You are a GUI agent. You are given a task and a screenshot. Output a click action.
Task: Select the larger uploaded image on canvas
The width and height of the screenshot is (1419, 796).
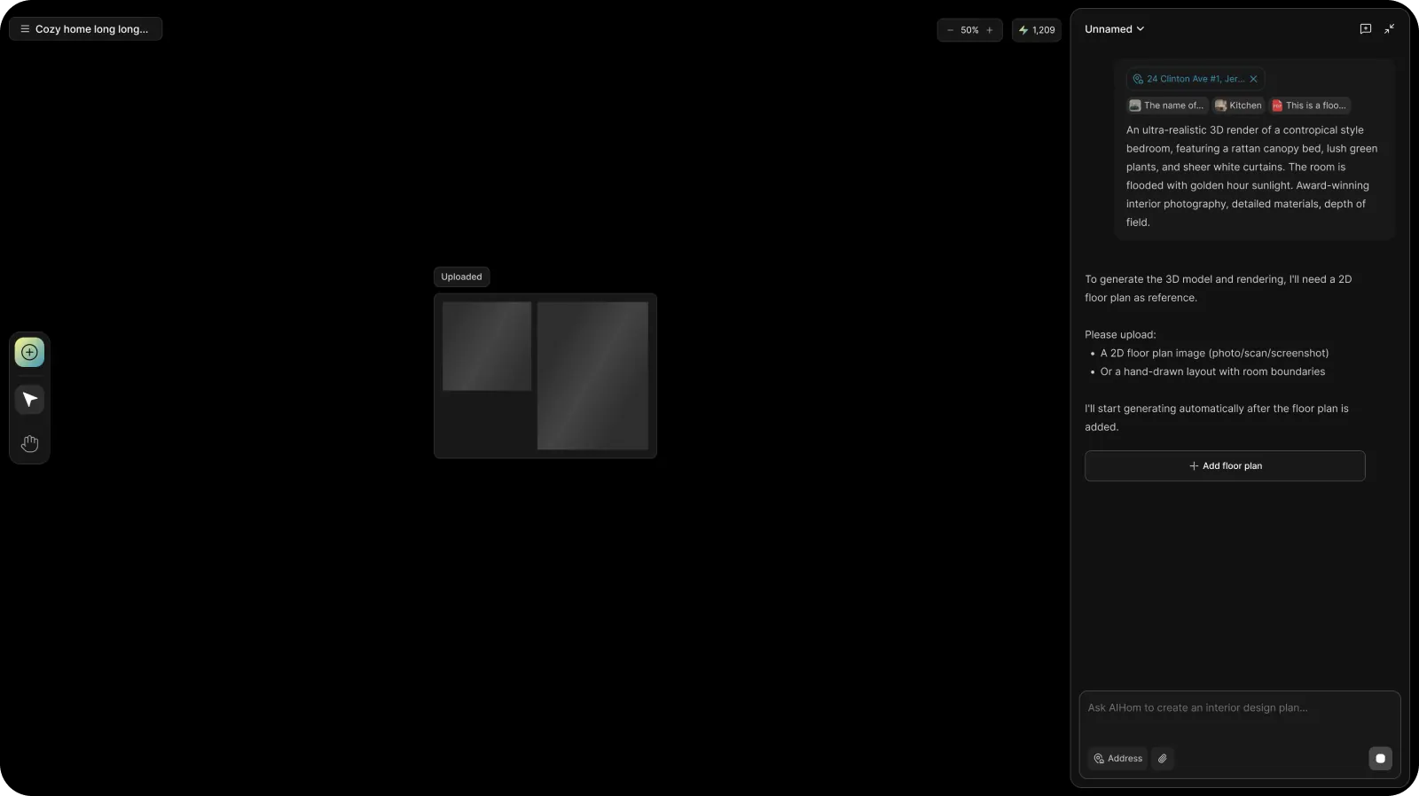pyautogui.click(x=592, y=376)
